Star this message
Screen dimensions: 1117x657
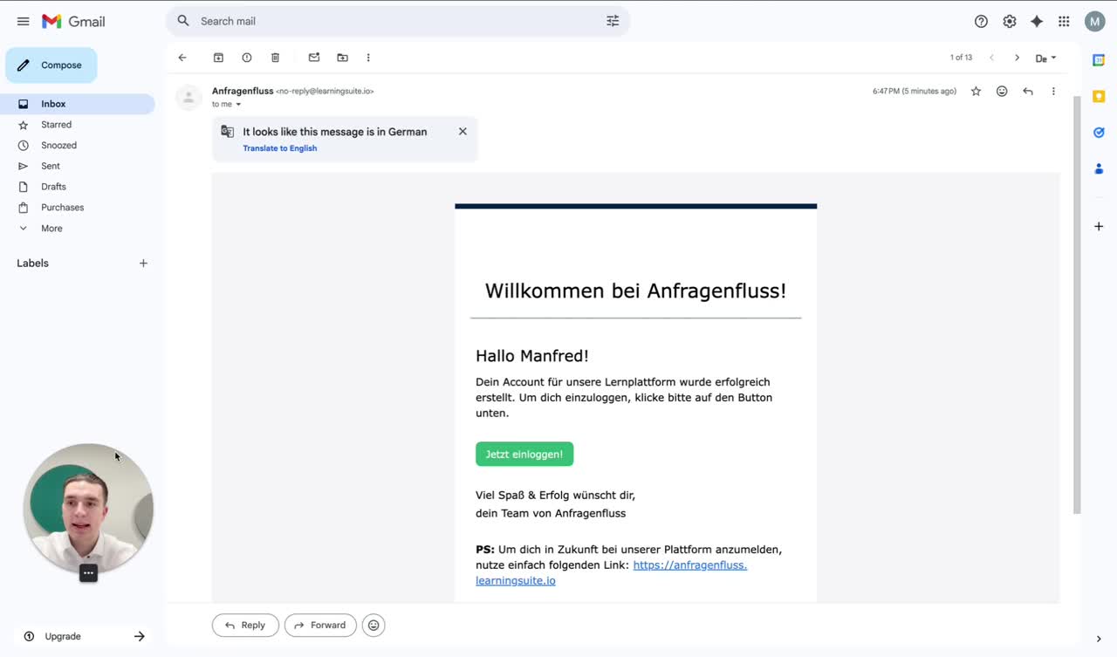976,91
